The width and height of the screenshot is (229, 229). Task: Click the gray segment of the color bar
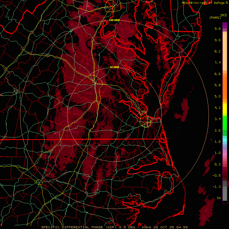(x=225, y=191)
